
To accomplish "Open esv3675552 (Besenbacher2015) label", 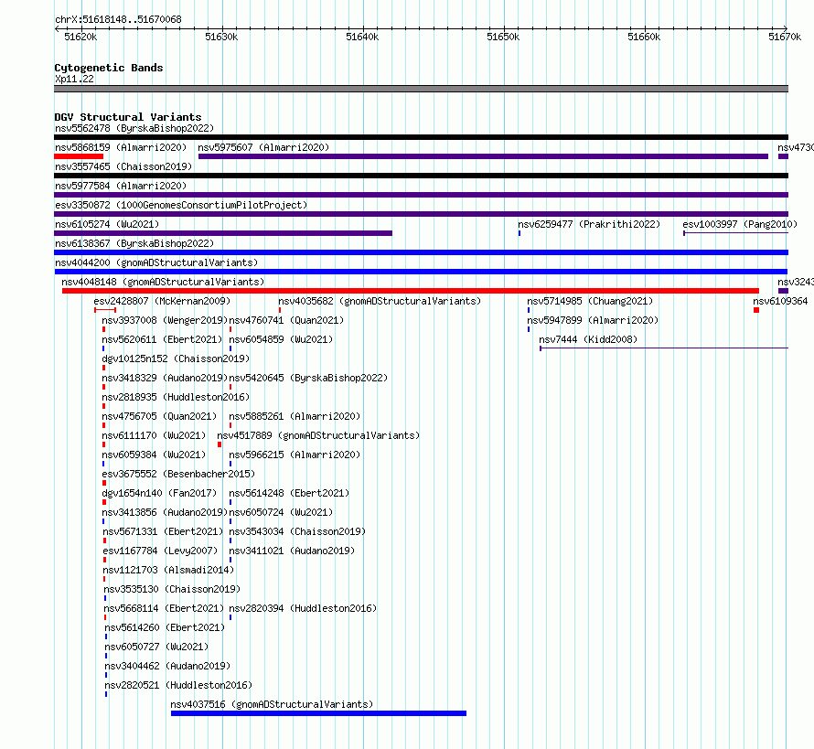I will click(x=178, y=474).
